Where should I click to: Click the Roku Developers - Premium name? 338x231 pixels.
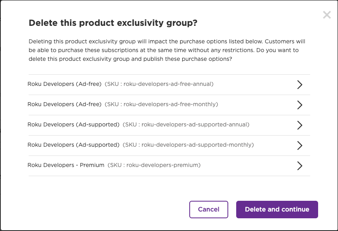click(66, 165)
